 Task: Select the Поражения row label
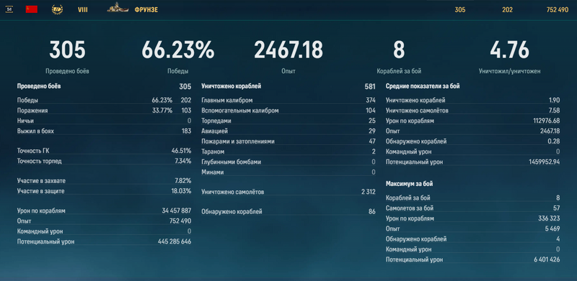point(32,110)
